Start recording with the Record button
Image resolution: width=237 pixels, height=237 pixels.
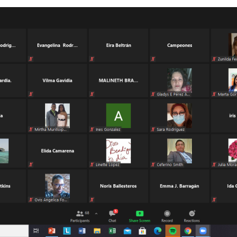pyautogui.click(x=167, y=216)
